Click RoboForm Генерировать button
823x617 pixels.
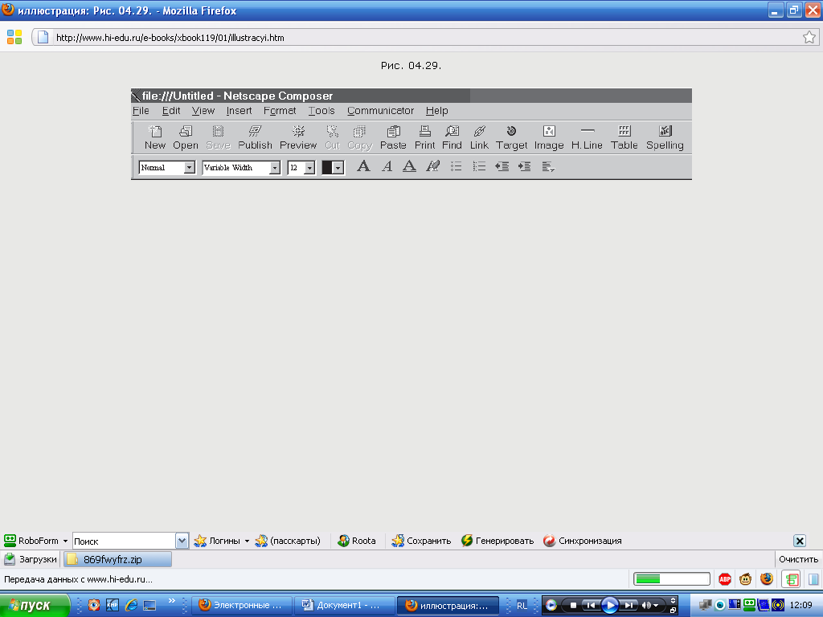click(497, 541)
